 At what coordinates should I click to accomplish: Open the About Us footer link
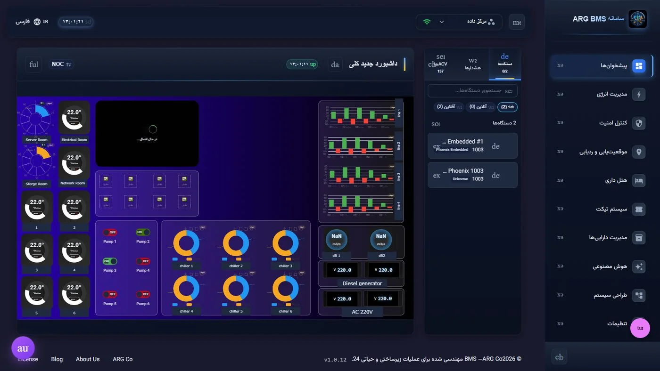(x=88, y=359)
